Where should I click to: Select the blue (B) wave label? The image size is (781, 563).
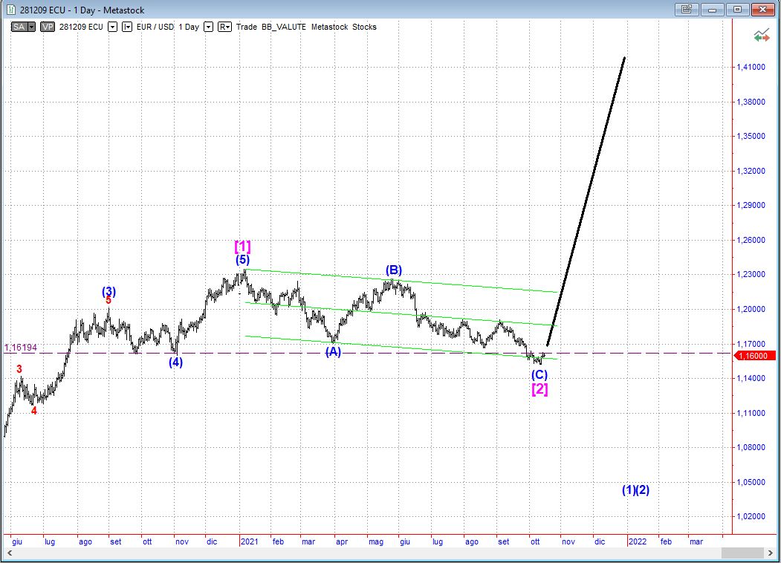pyautogui.click(x=394, y=270)
